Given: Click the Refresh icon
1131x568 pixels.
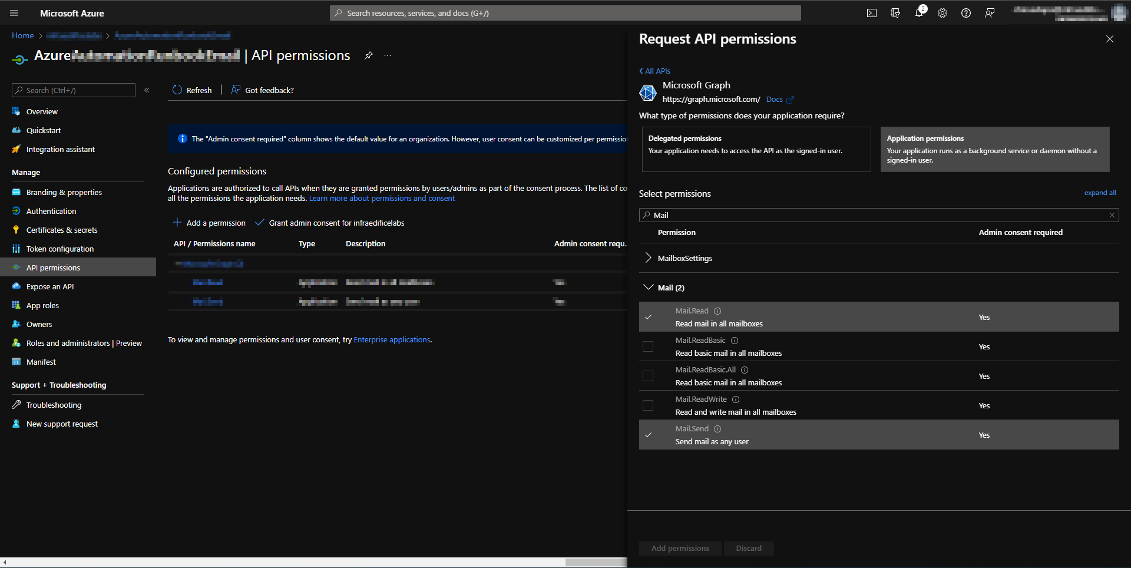Looking at the screenshot, I should click(x=177, y=90).
